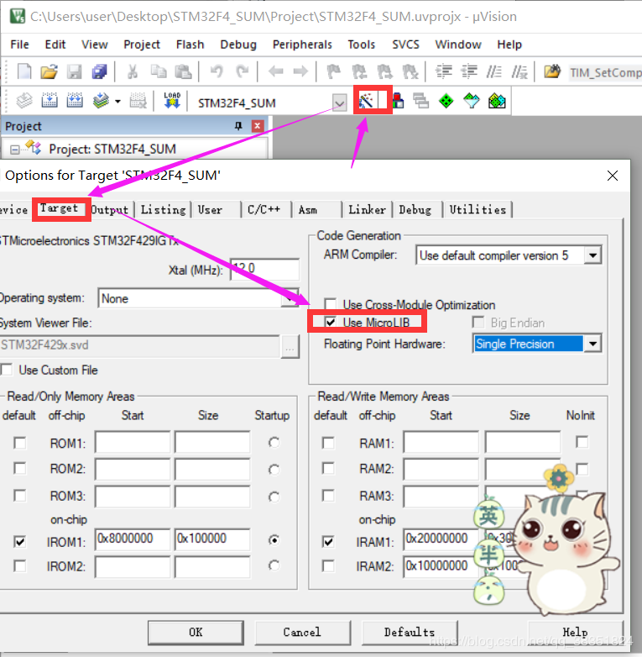Open the ARM Compiler version dropdown
642x657 pixels.
point(592,255)
